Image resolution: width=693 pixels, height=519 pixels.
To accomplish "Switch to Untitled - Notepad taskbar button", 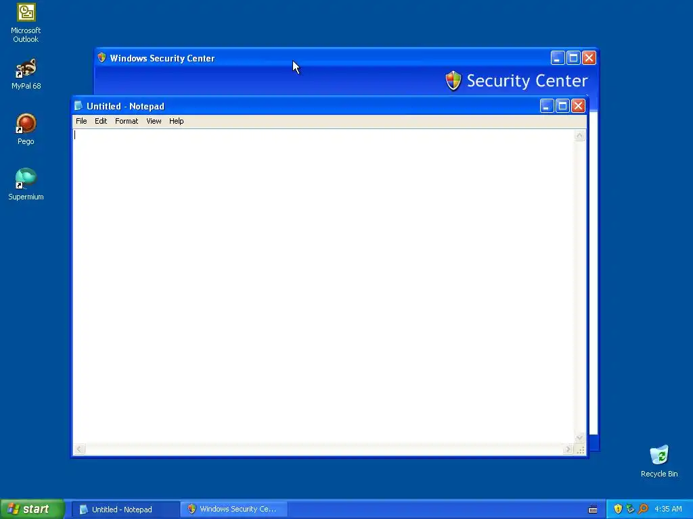I will [125, 510].
